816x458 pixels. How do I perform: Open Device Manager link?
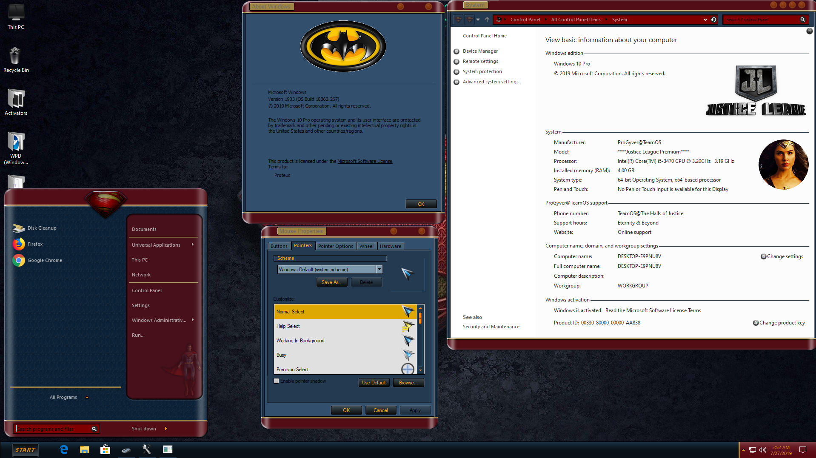point(480,51)
